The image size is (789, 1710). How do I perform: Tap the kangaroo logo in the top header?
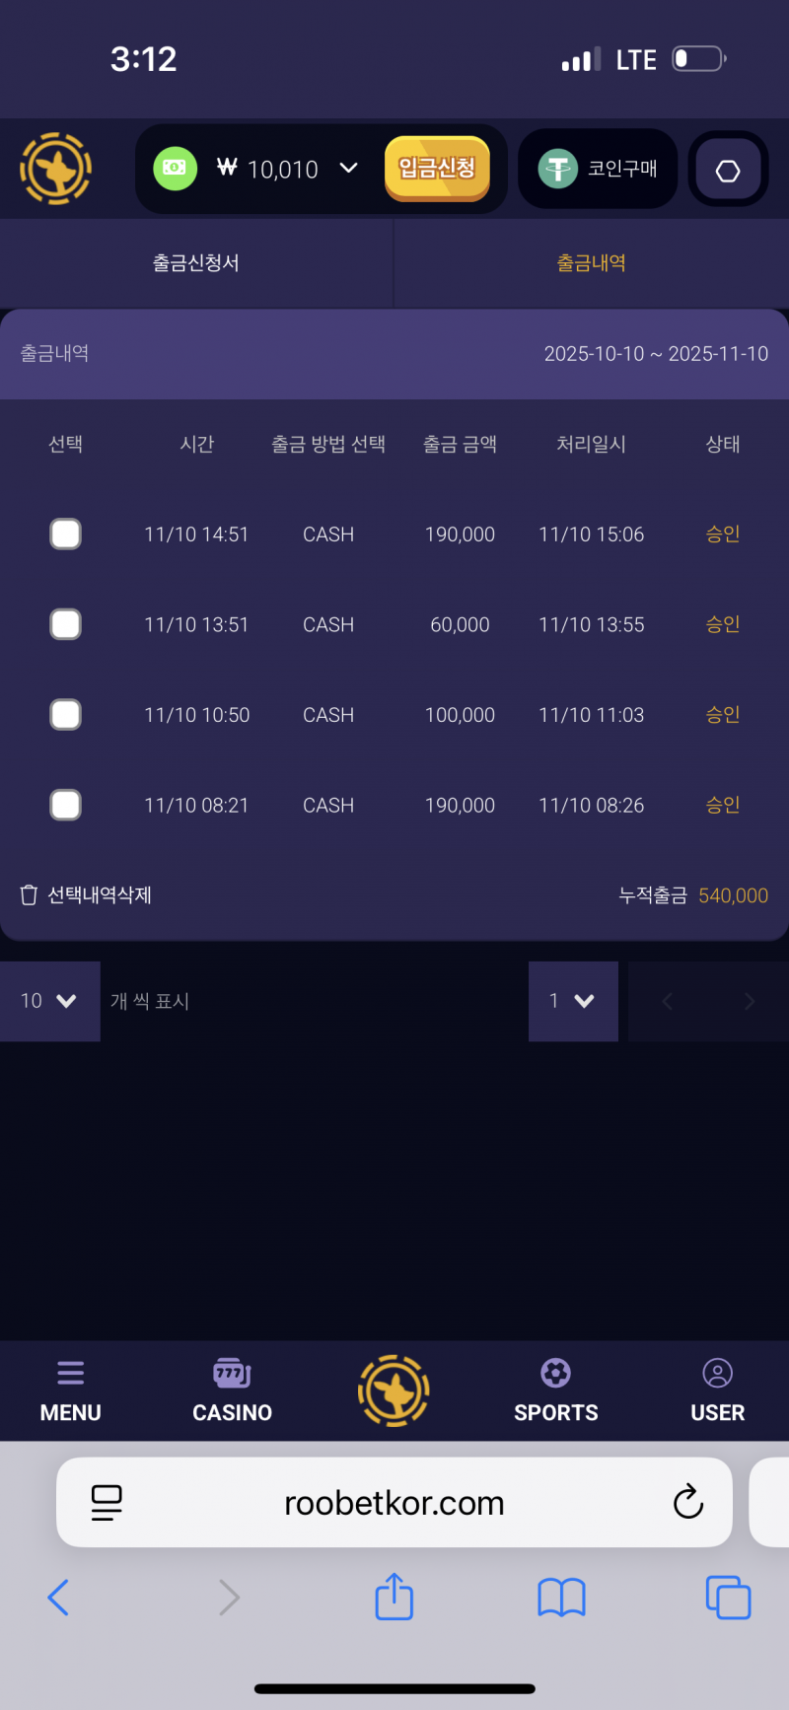pyautogui.click(x=56, y=169)
